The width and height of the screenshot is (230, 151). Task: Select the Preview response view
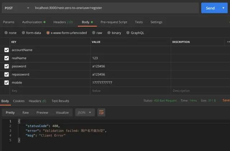pyautogui.click(x=42, y=113)
